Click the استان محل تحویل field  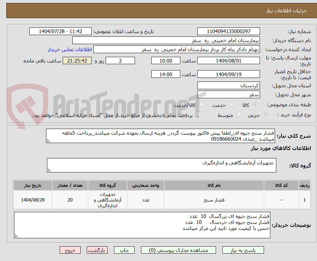[229, 85]
